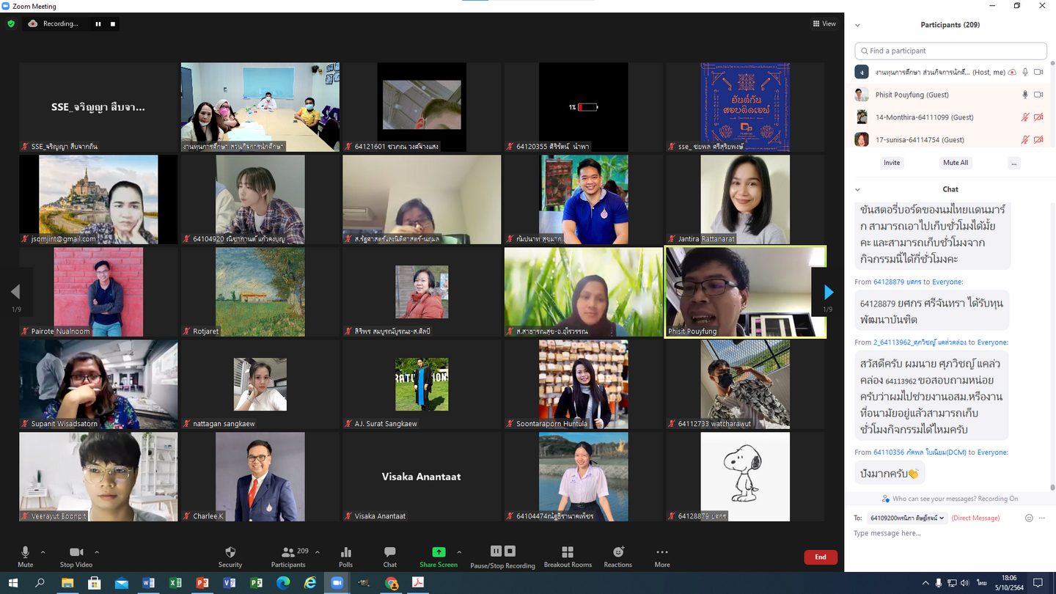Open Breakout Rooms

pos(567,556)
